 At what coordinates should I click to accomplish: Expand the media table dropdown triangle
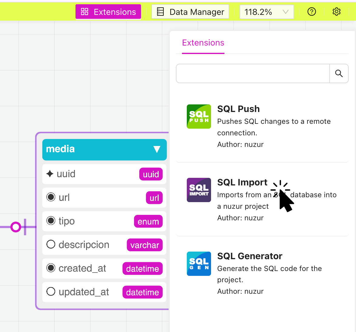tap(157, 149)
